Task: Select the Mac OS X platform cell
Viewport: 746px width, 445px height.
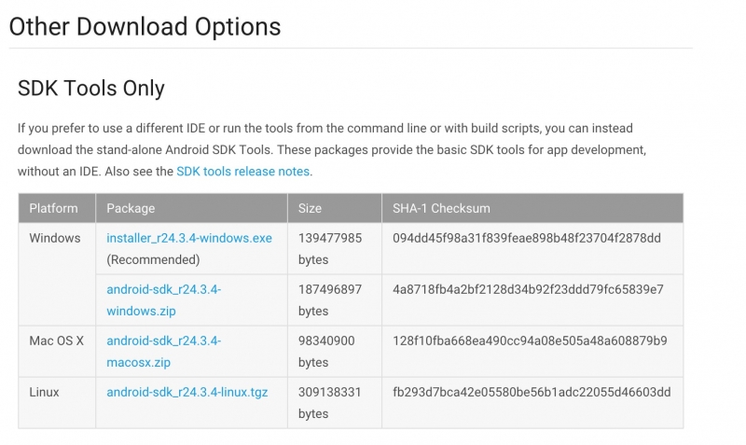Action: tap(57, 341)
